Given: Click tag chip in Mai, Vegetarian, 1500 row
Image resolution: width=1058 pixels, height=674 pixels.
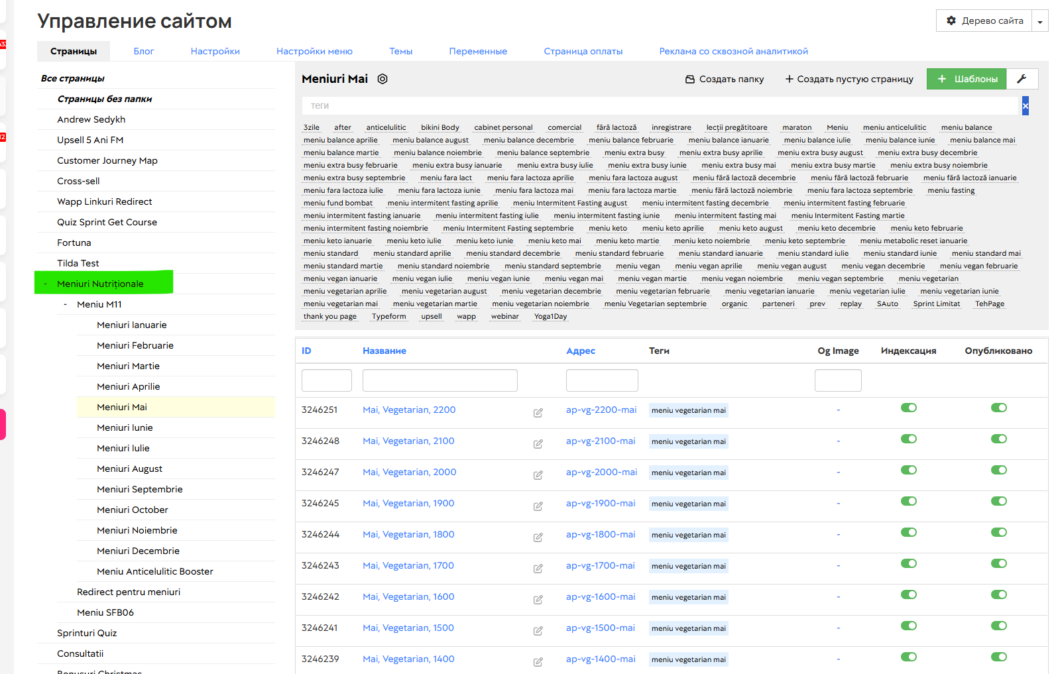Looking at the screenshot, I should click(689, 628).
